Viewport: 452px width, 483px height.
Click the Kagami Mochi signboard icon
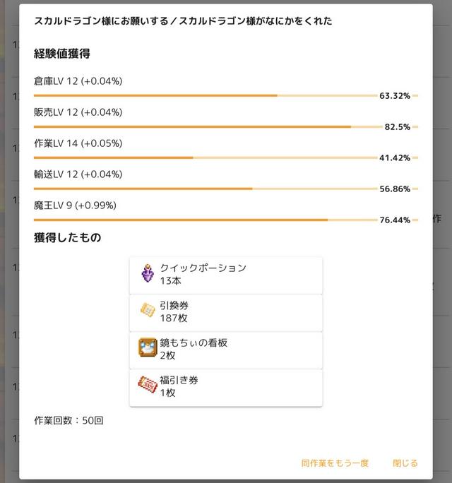148,349
